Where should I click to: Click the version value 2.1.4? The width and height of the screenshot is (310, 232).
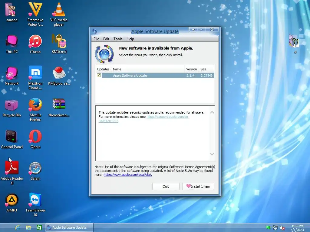(190, 75)
